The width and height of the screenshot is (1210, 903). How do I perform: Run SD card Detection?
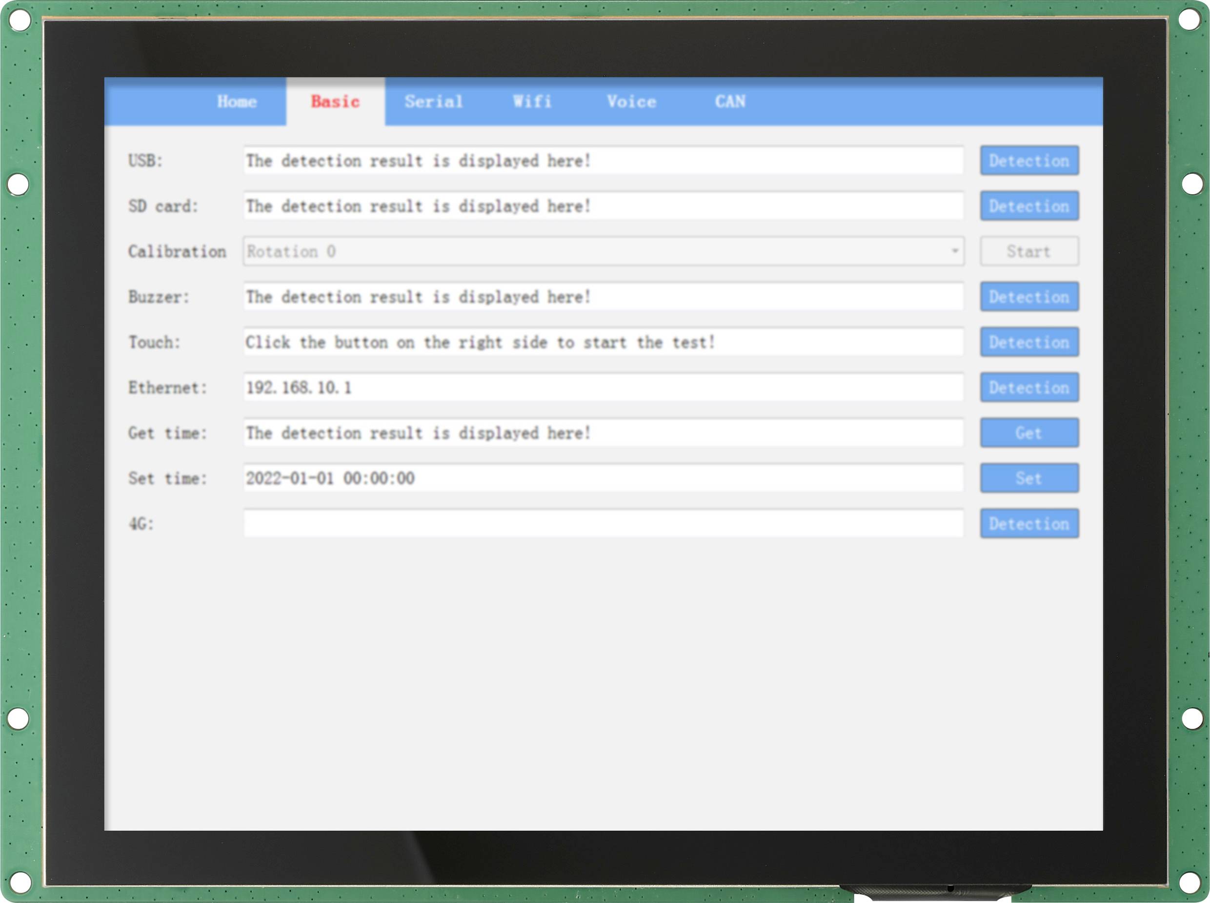(x=1028, y=206)
